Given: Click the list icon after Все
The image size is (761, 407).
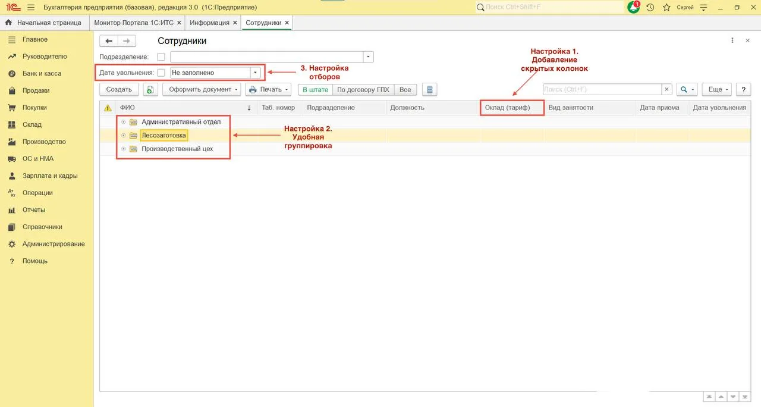Looking at the screenshot, I should 429,89.
